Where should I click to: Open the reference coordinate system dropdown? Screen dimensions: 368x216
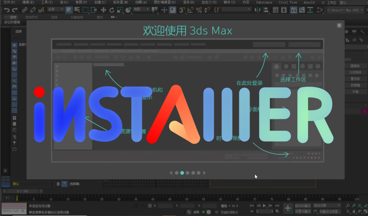pyautogui.click(x=141, y=9)
